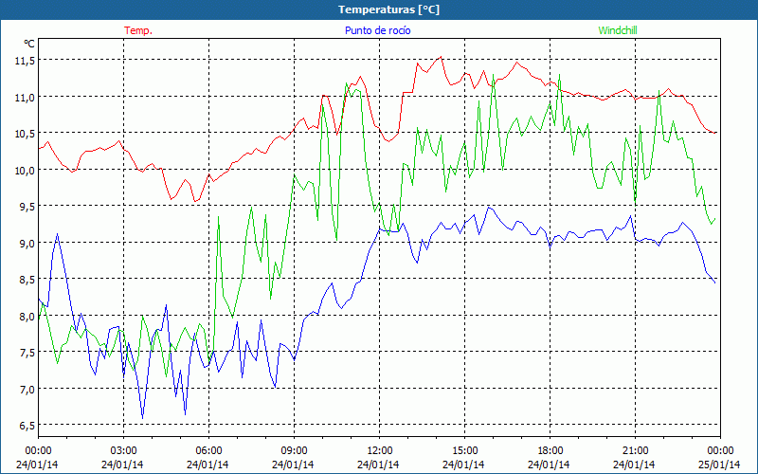Click the Temperaturas [°C] title bar
The image size is (758, 474).
click(x=379, y=9)
